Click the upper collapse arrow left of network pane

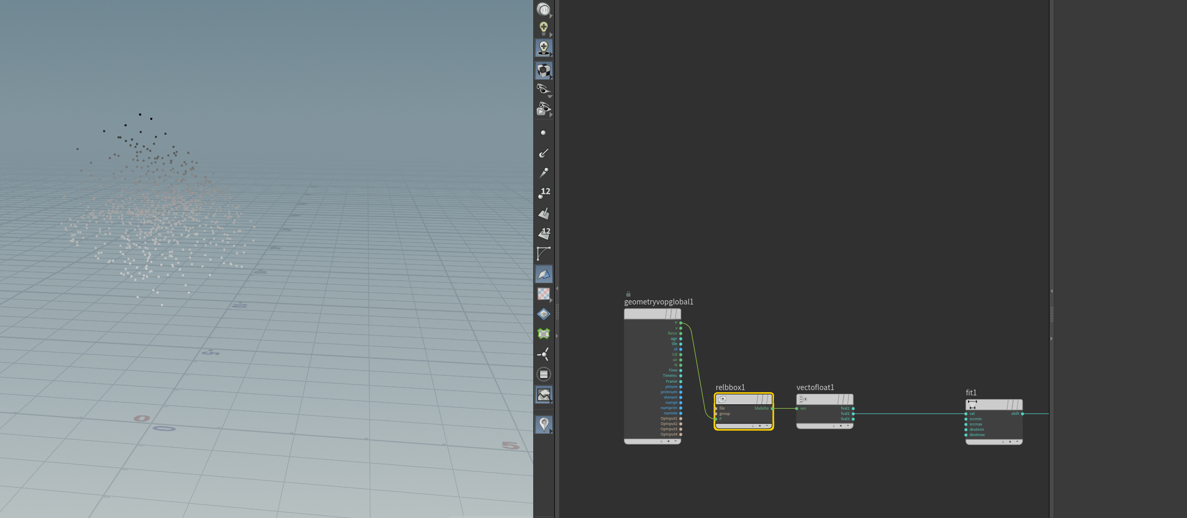pos(556,289)
